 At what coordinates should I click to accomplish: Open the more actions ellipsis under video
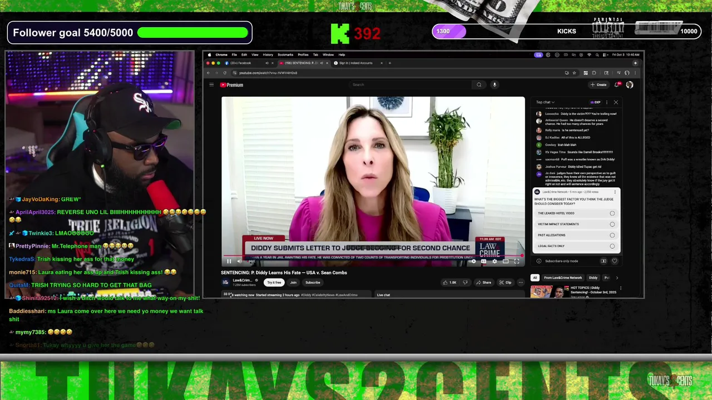[x=521, y=282]
